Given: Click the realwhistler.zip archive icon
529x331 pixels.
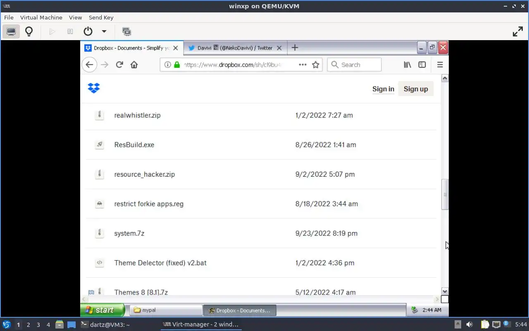Looking at the screenshot, I should coord(99,115).
